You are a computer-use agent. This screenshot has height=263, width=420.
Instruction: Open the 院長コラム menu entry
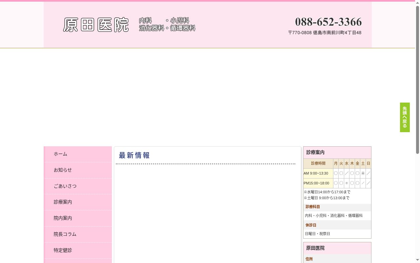(78, 234)
